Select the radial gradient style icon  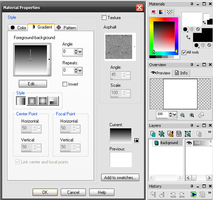54,101
